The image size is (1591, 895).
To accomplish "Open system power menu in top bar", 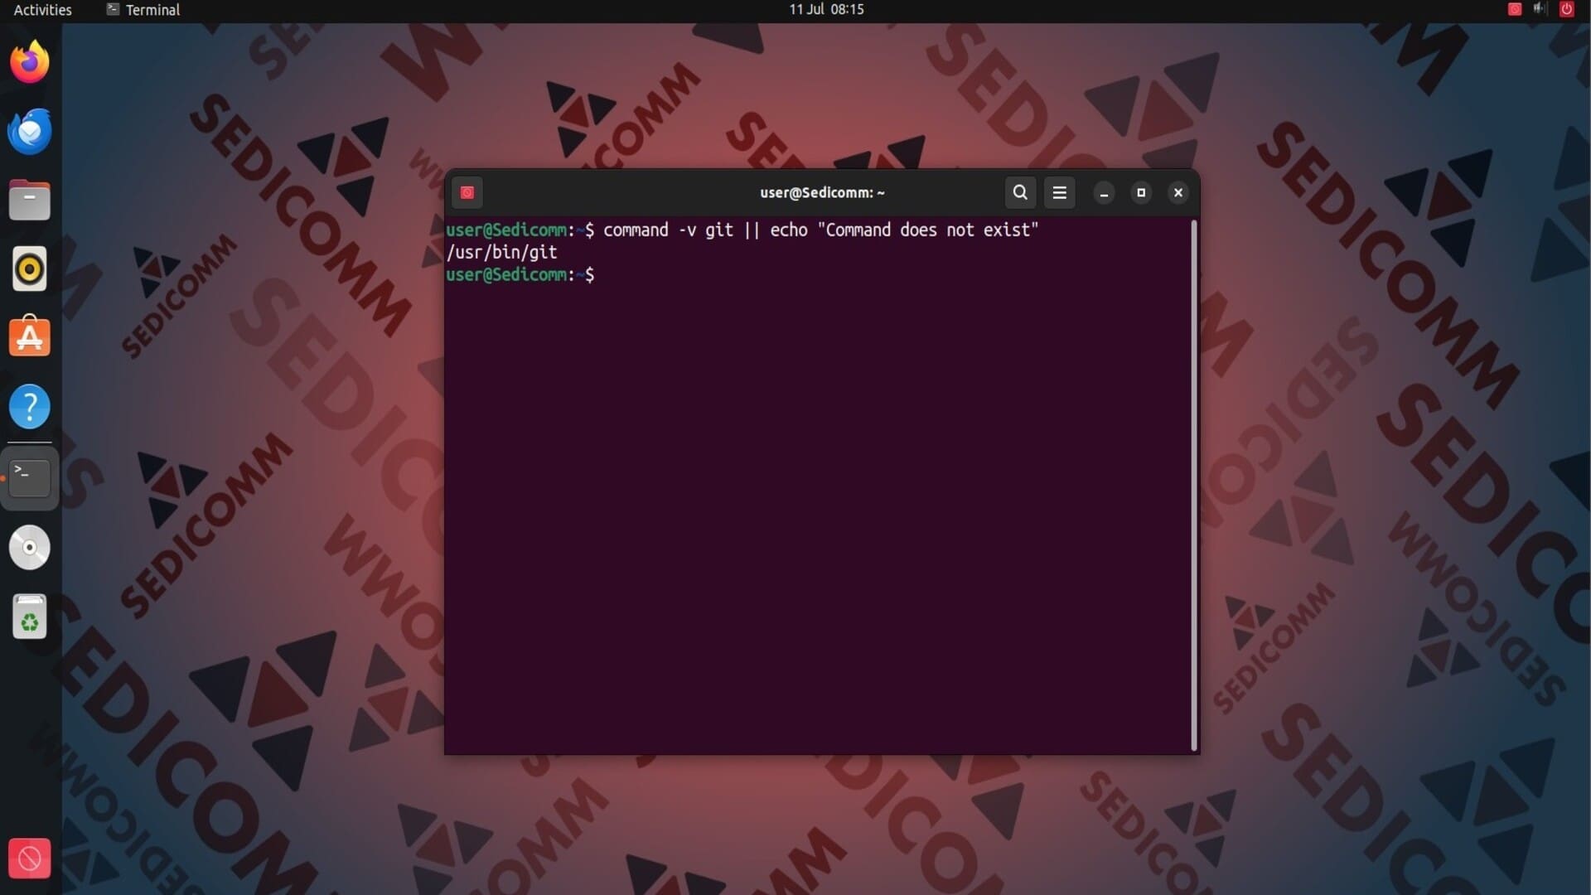I will click(x=1566, y=9).
